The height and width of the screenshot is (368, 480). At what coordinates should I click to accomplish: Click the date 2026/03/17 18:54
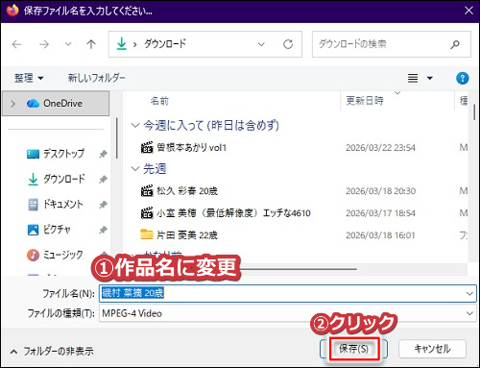click(380, 213)
